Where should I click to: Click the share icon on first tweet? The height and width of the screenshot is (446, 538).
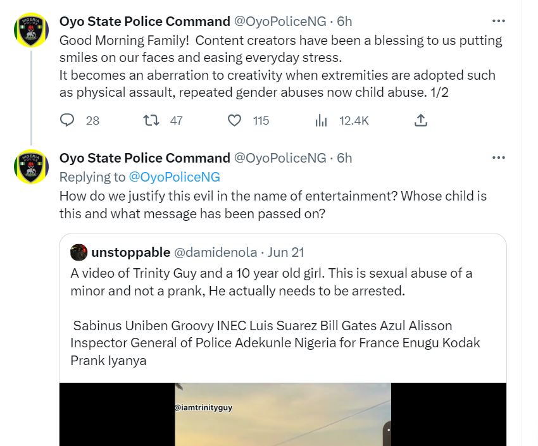421,120
